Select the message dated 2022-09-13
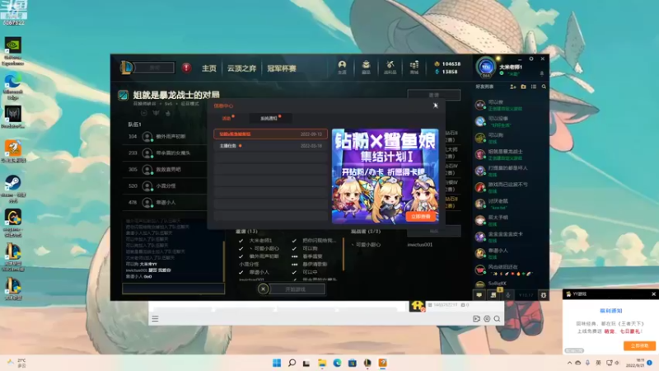This screenshot has width=659, height=371. 270,134
